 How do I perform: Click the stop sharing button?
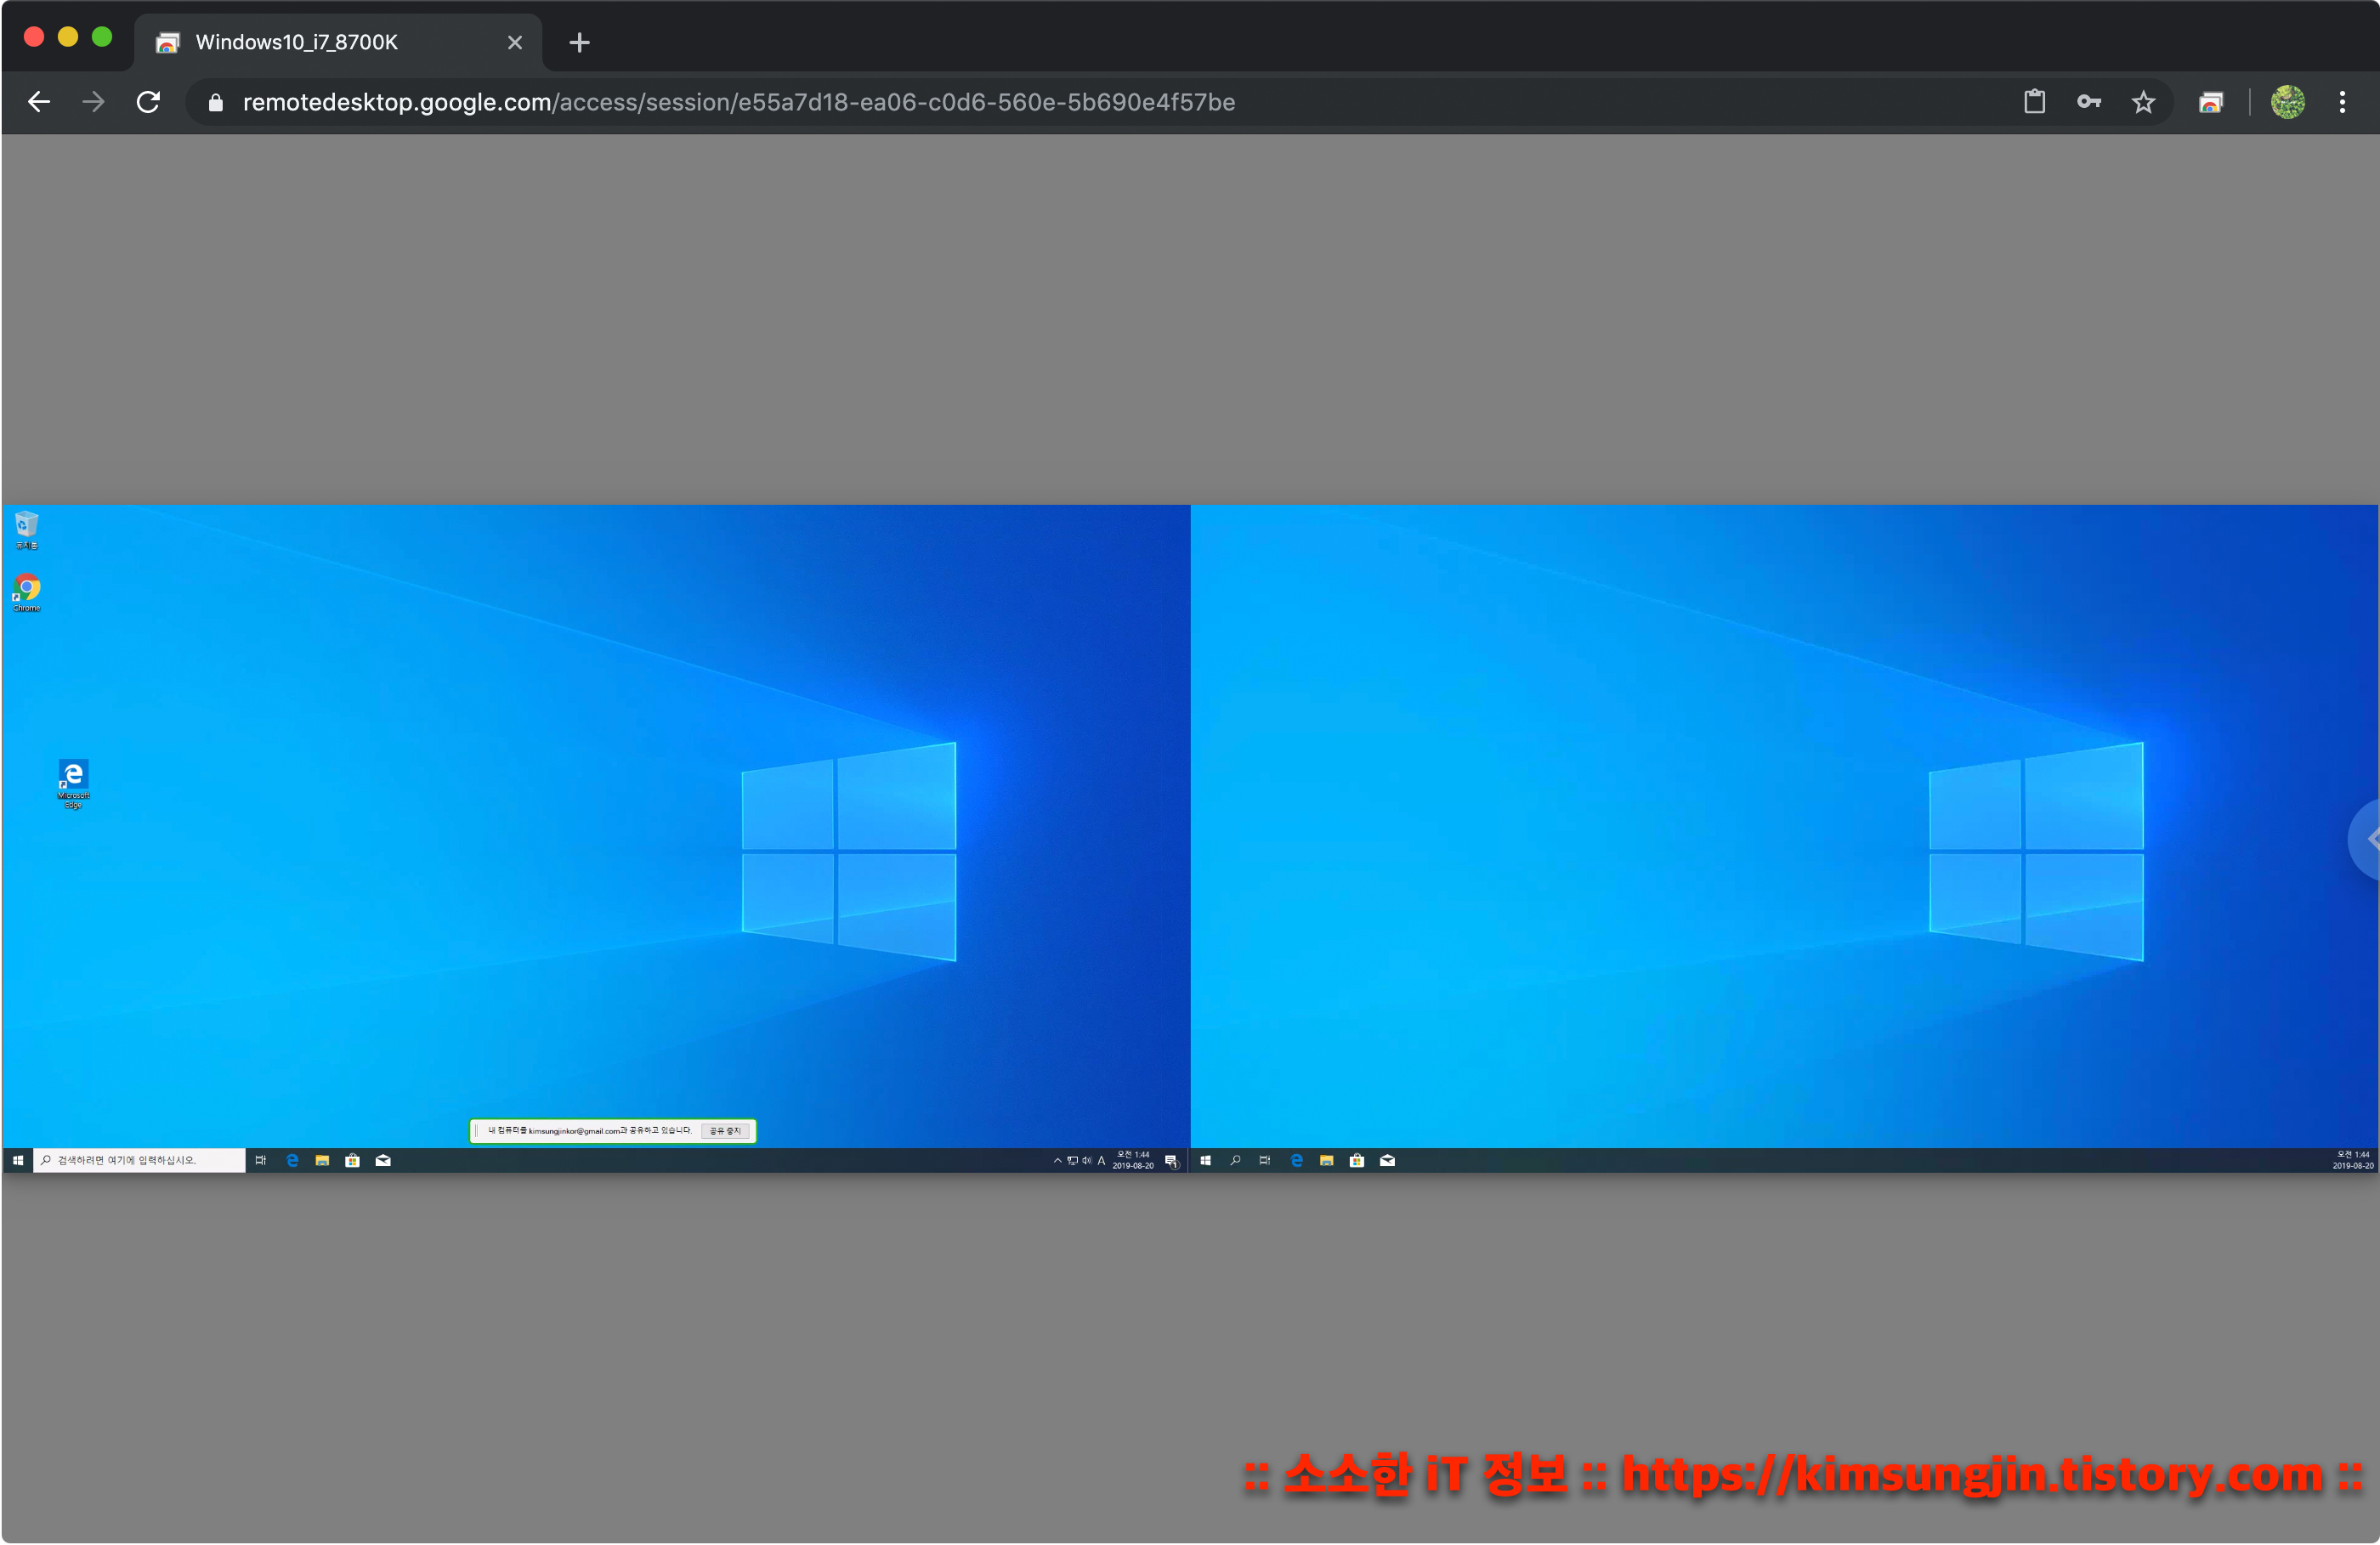[x=725, y=1131]
